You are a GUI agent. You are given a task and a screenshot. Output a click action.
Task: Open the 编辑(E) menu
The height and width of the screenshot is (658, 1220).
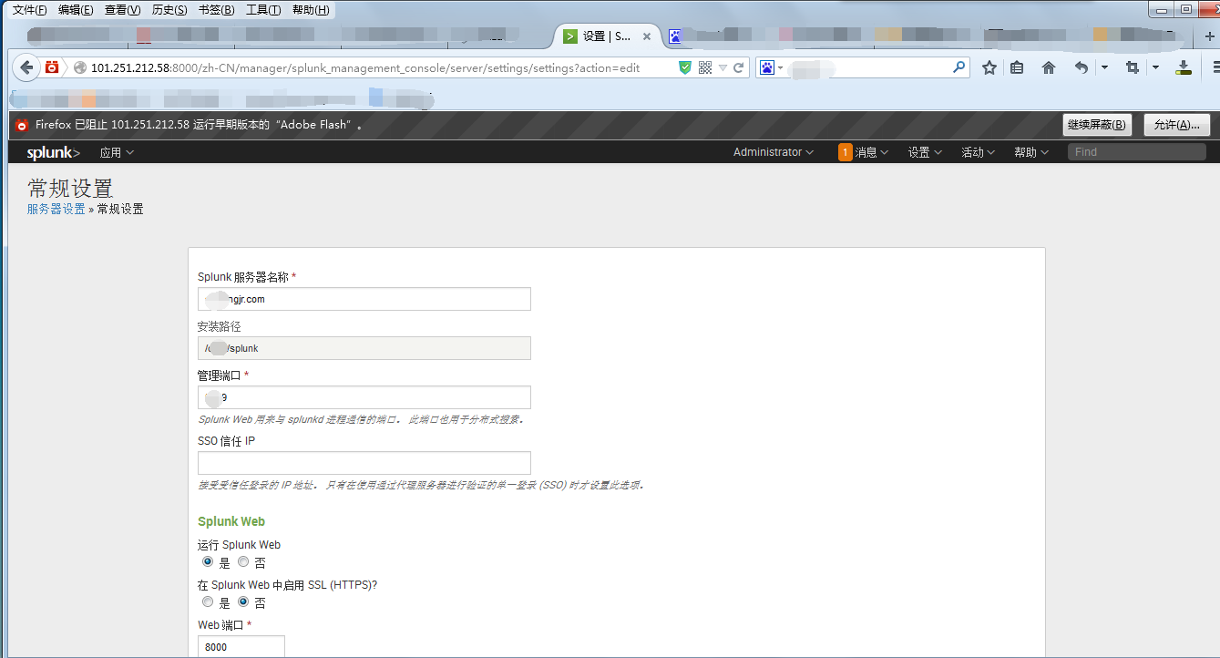tap(76, 10)
